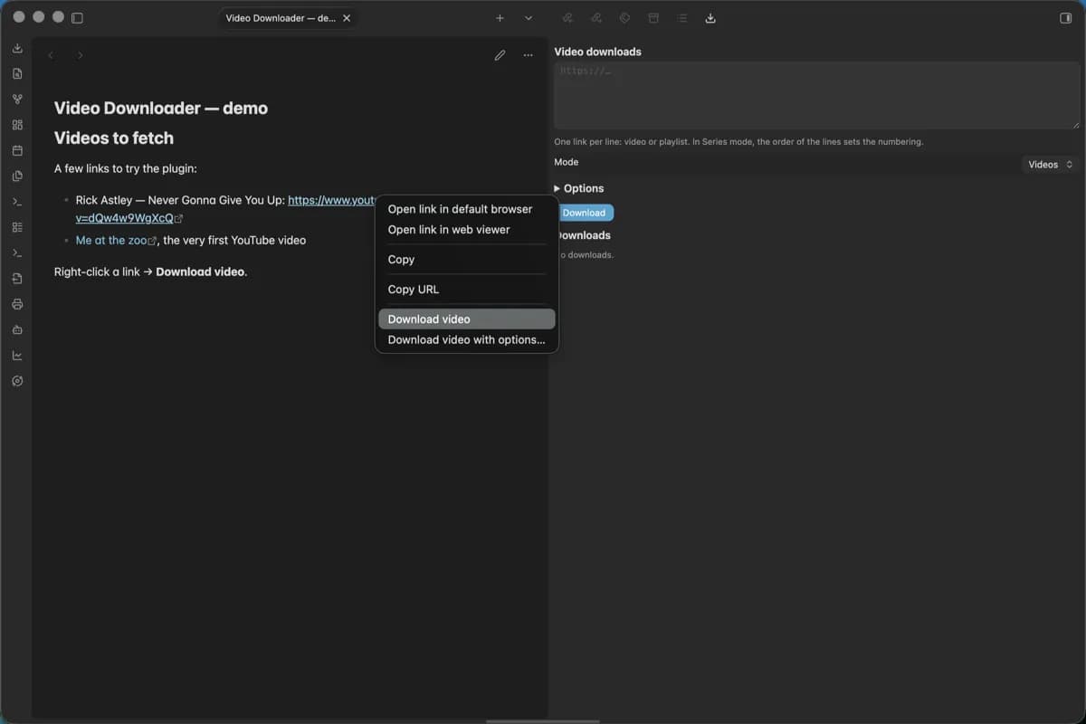Click 'A few links to try the plugin:' text
Screen dimensions: 1086x724
126,169
